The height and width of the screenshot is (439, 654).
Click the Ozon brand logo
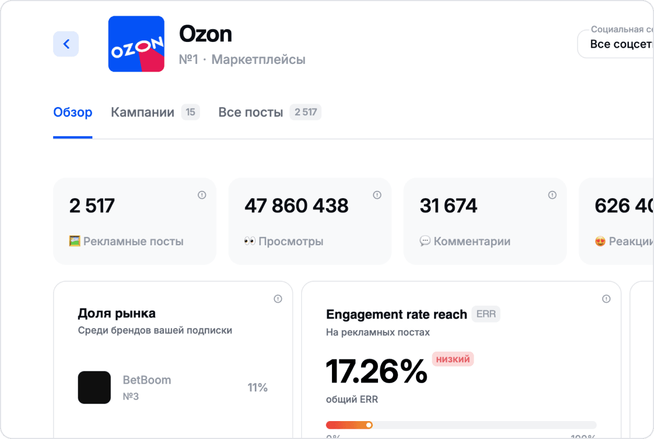[x=136, y=44]
